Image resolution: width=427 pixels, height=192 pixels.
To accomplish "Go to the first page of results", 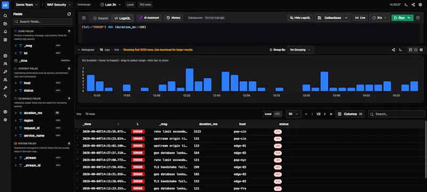I will click(x=306, y=114).
